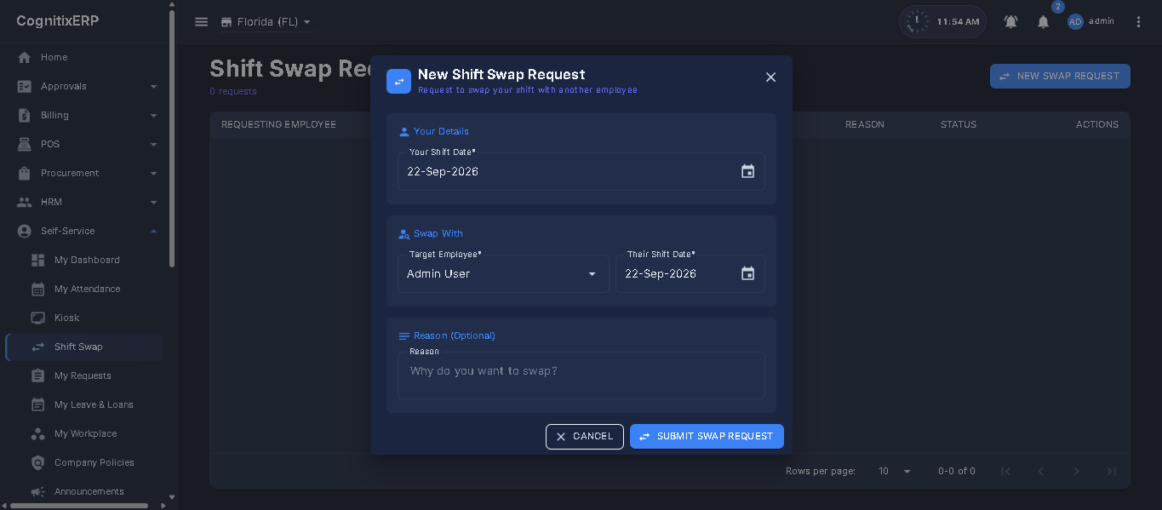Image resolution: width=1162 pixels, height=510 pixels.
Task: Select Shift Swap in the sidebar
Action: pos(84,347)
